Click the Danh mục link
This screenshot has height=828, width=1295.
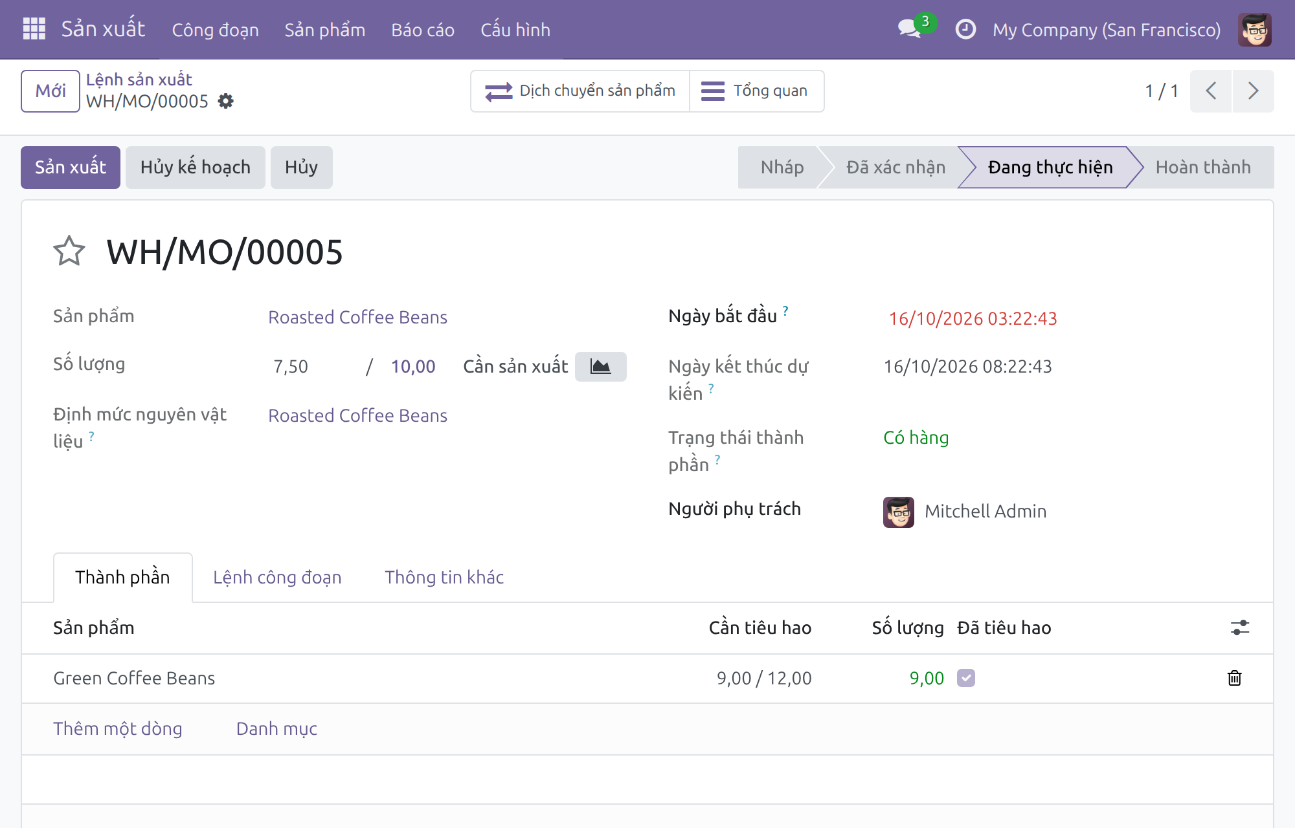[x=276, y=728]
